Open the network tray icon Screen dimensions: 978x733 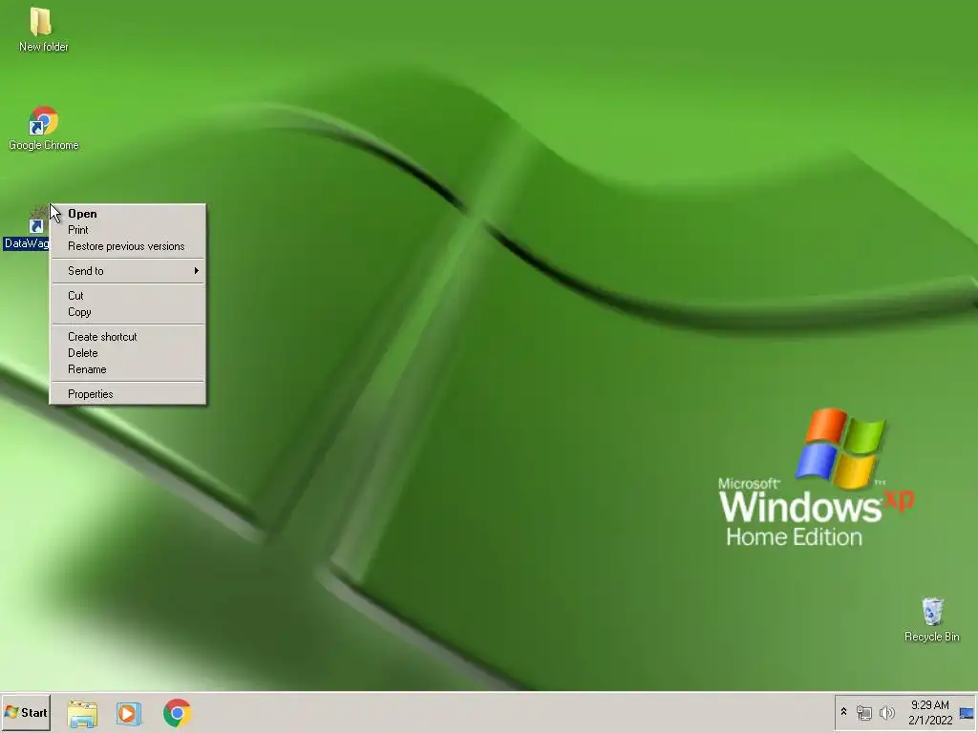[x=863, y=712]
